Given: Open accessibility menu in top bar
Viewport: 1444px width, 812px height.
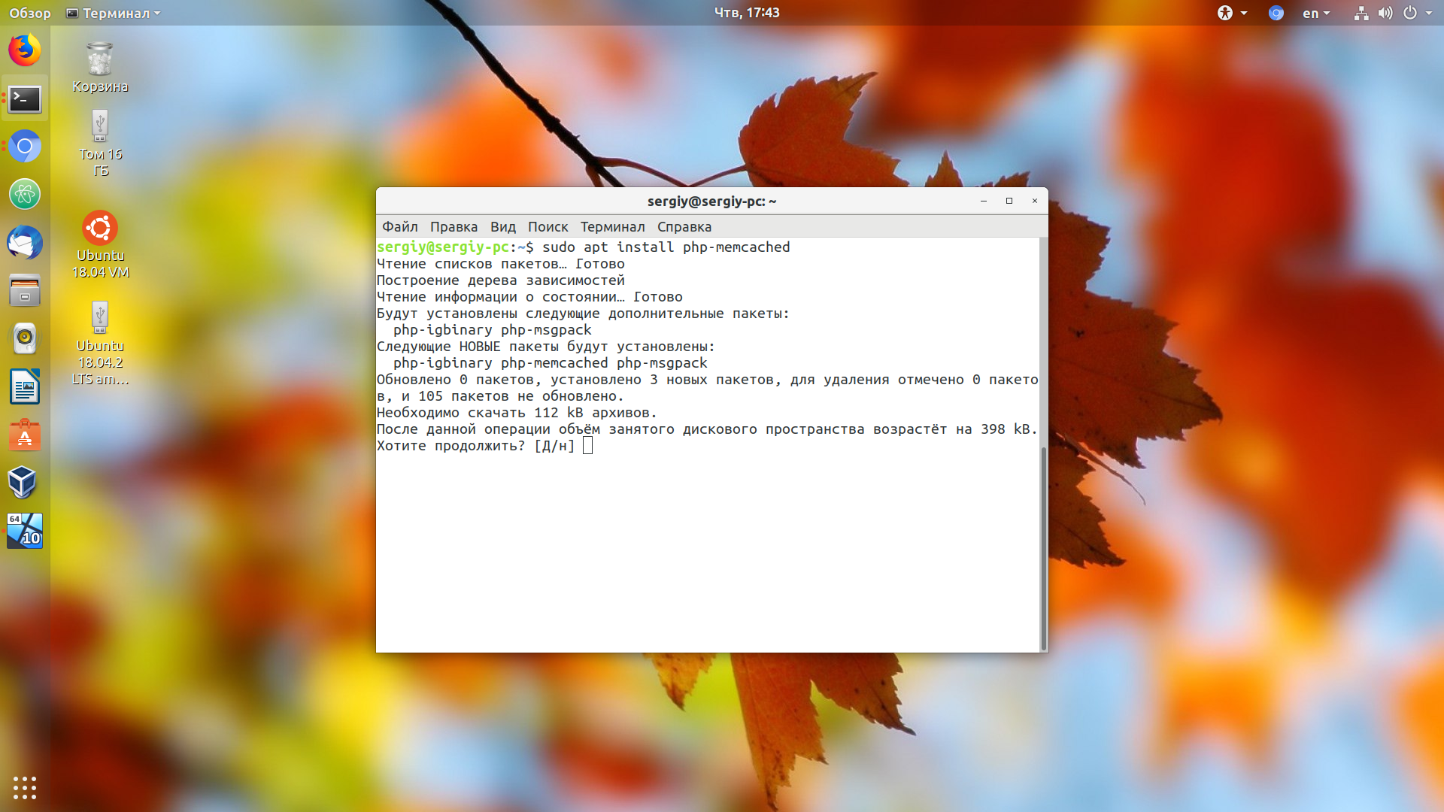Looking at the screenshot, I should click(1232, 13).
